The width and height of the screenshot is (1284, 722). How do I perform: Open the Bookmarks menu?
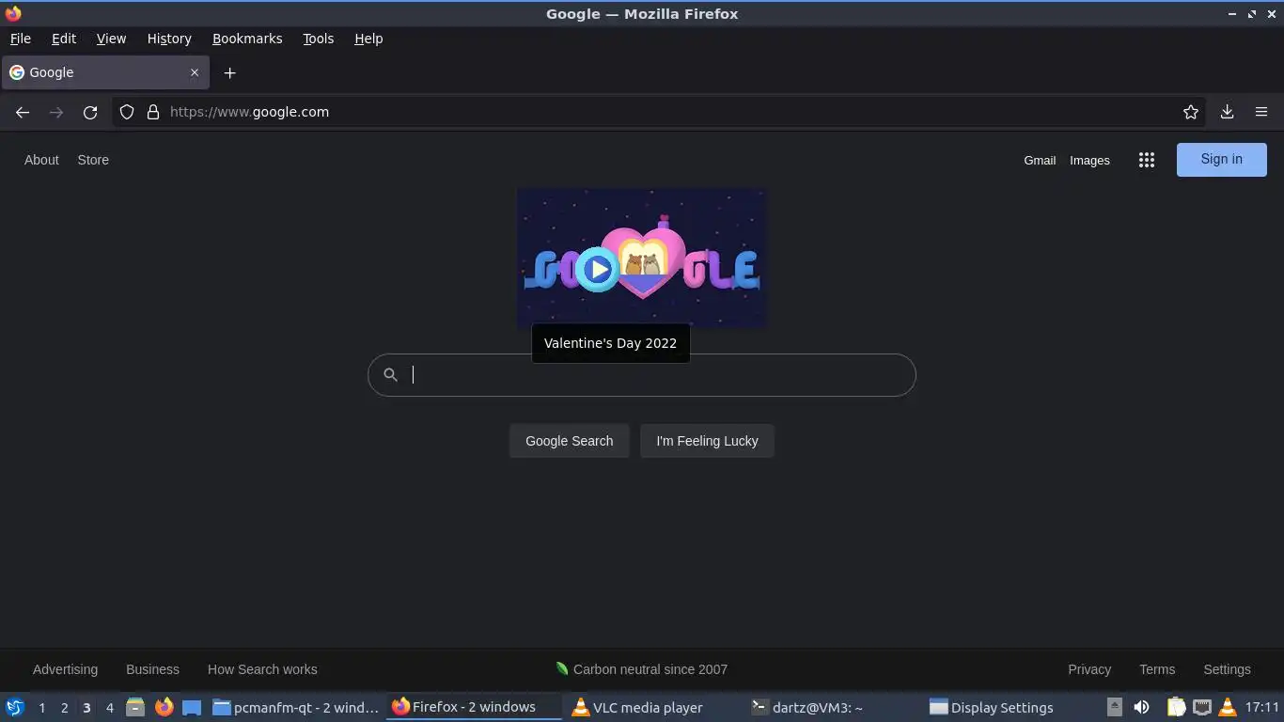point(247,39)
